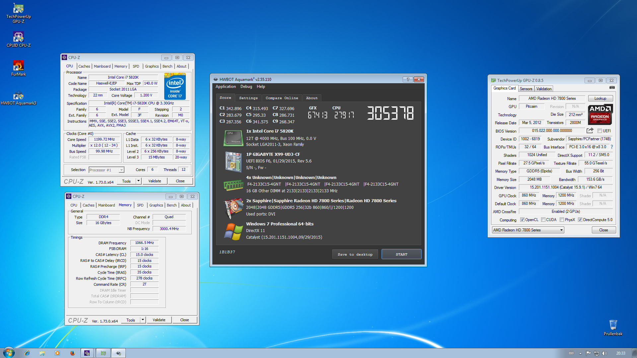Click the volume speaker tray icon
This screenshot has width=637, height=358.
pos(604,353)
